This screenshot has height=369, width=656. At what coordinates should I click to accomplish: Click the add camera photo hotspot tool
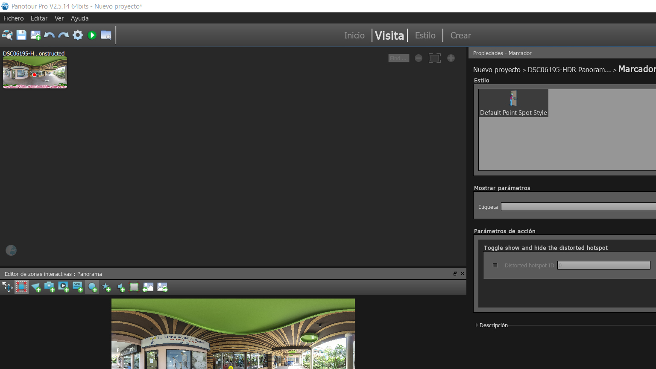click(x=50, y=287)
